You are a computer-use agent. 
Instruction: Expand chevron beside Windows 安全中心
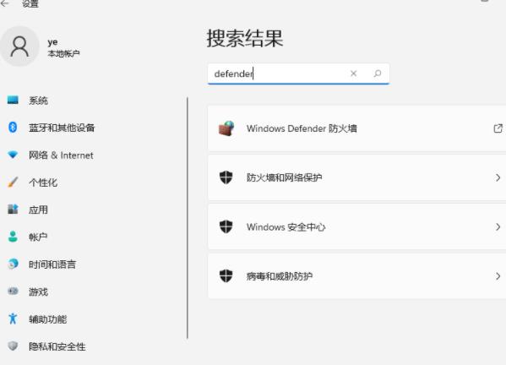(498, 227)
